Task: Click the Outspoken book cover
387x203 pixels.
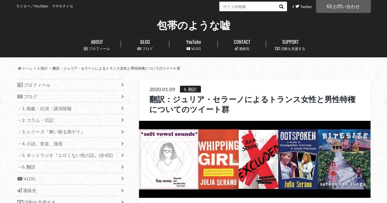Action: 298,159
